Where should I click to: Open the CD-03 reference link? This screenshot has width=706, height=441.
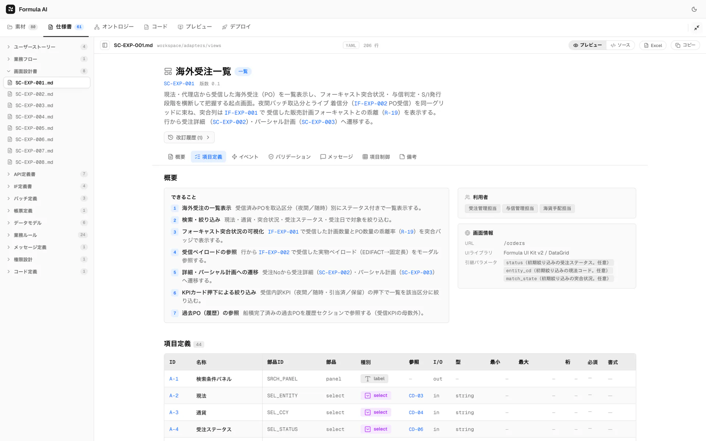[416, 396]
